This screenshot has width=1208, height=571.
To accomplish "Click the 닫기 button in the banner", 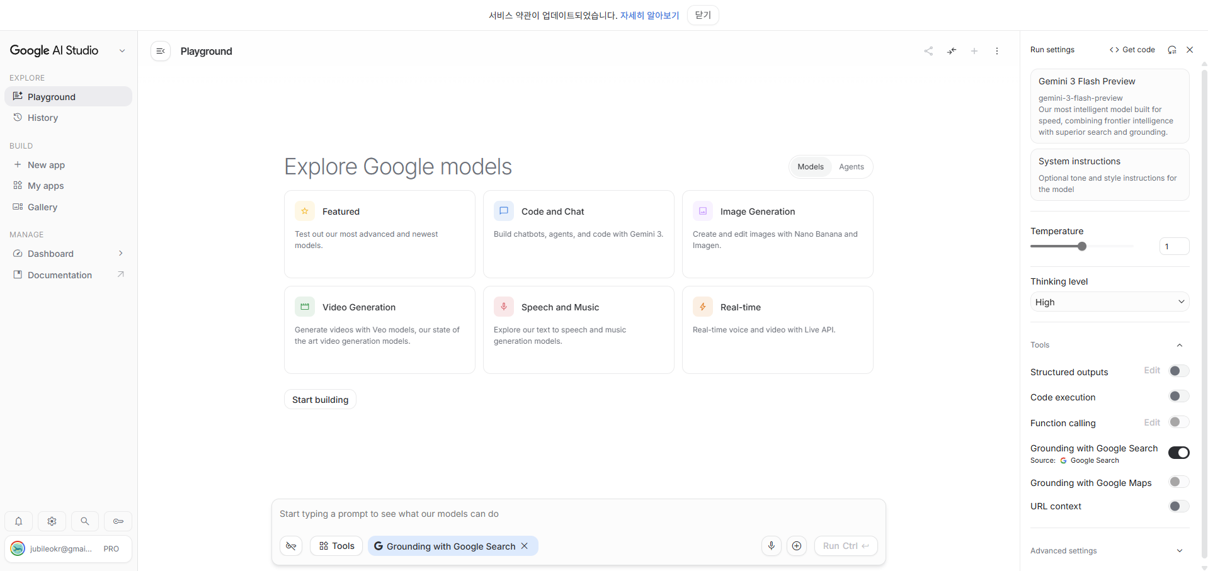I will 703,15.
